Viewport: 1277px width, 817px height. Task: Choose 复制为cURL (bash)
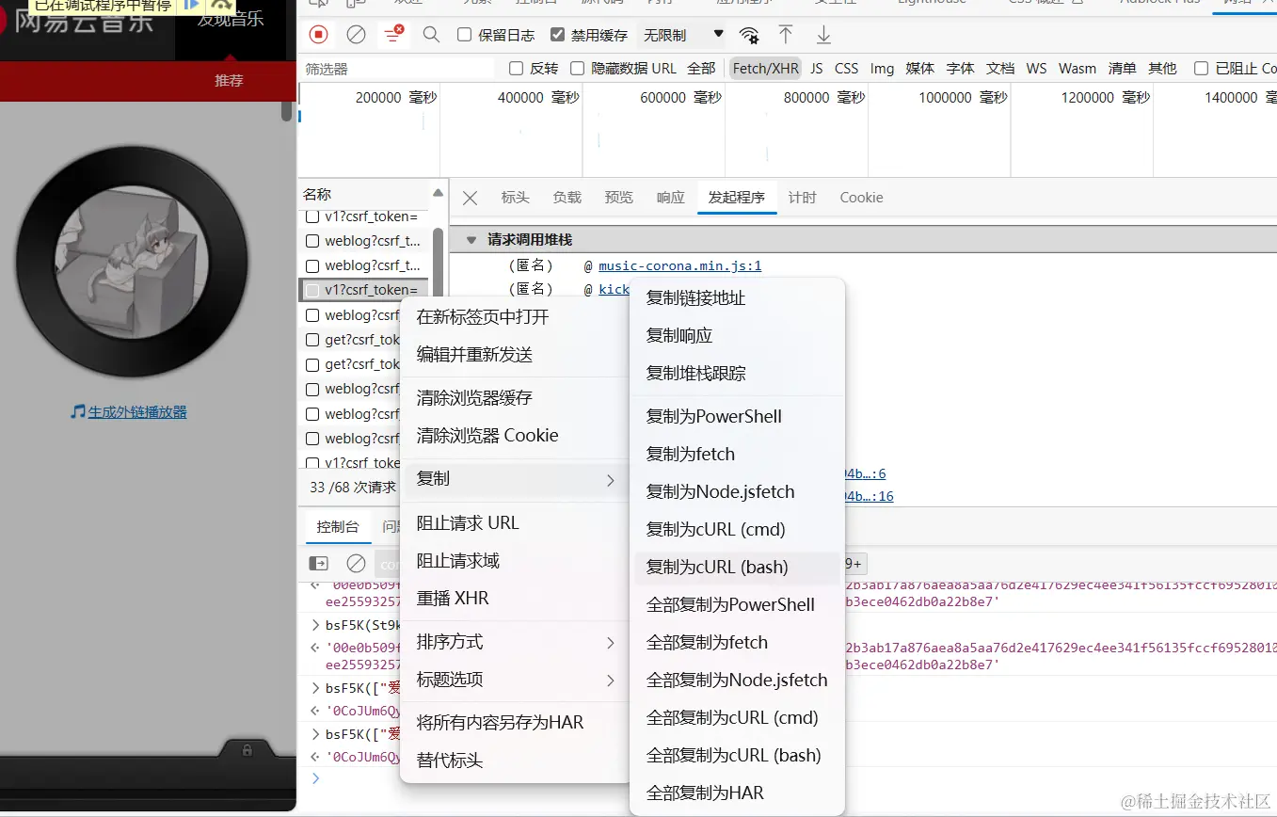click(x=738, y=568)
